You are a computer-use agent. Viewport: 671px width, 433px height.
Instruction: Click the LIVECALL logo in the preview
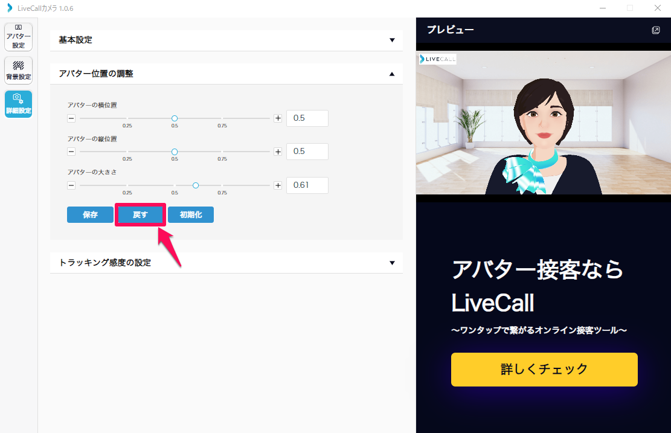click(437, 59)
